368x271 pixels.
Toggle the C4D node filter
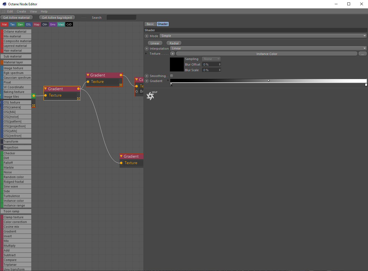pyautogui.click(x=69, y=25)
